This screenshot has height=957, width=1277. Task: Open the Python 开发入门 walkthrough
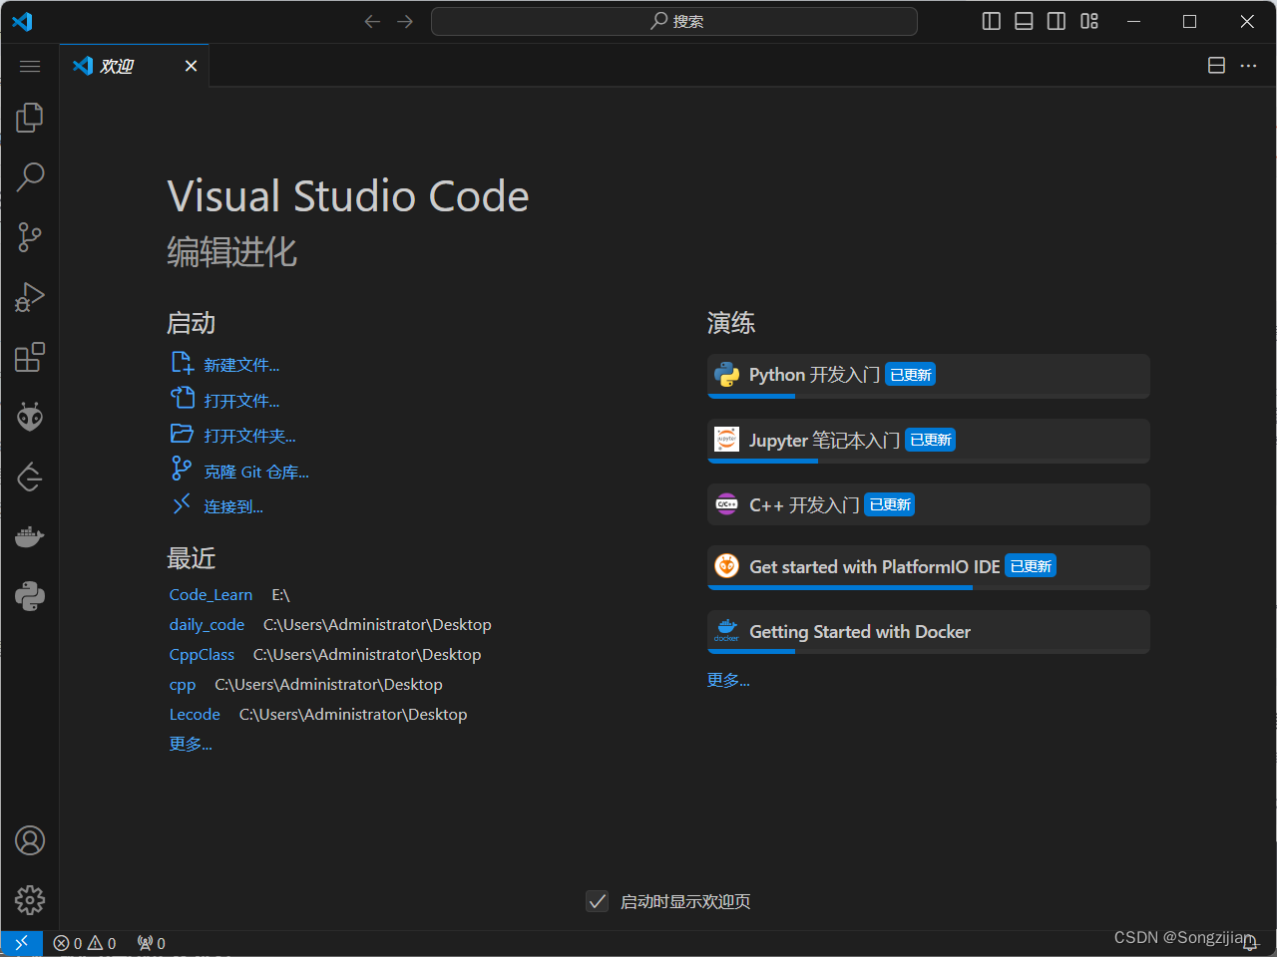[x=928, y=376]
